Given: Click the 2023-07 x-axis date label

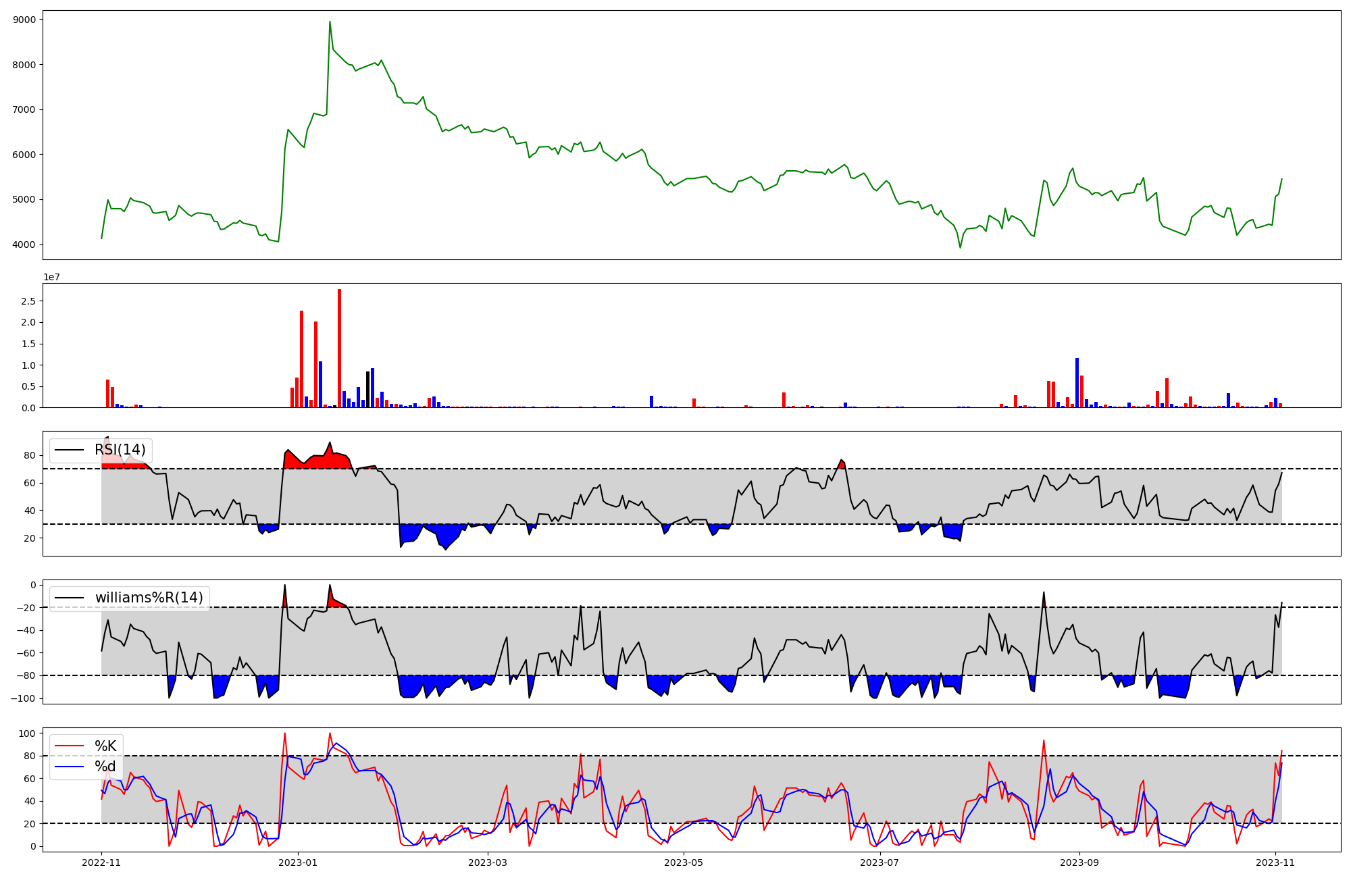Looking at the screenshot, I should [x=880, y=862].
